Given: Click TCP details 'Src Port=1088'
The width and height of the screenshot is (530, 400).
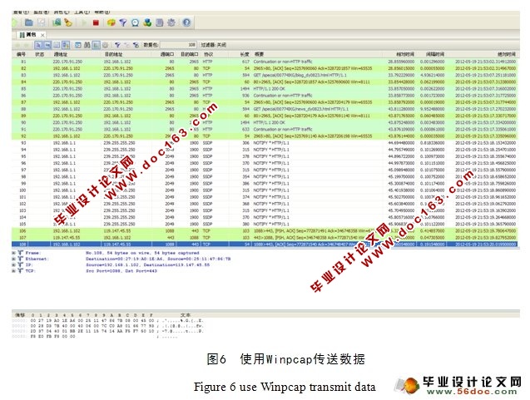Looking at the screenshot, I should pyautogui.click(x=121, y=271).
